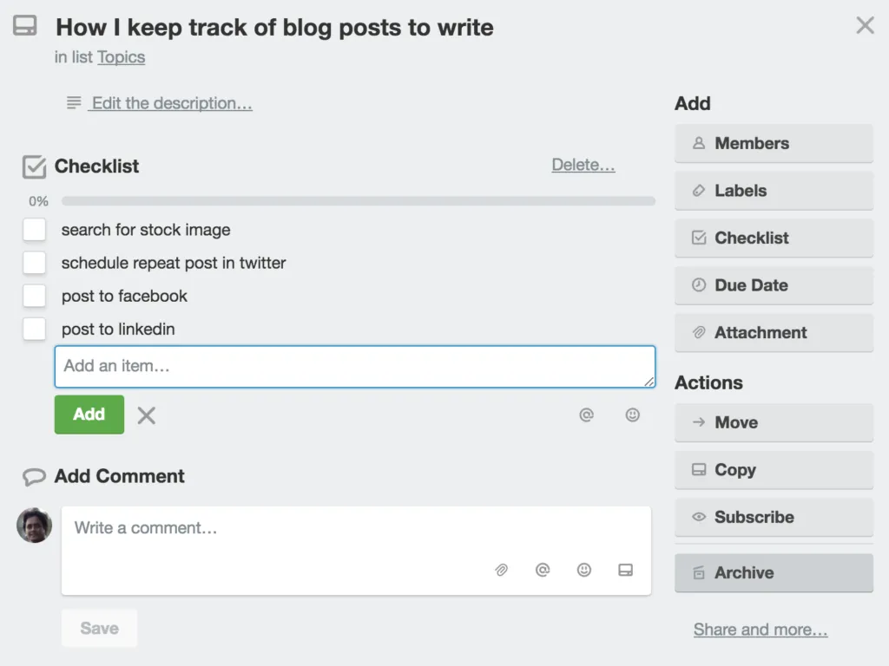Click the card icon in the comment toolbar
This screenshot has width=889, height=666.
[x=627, y=570]
